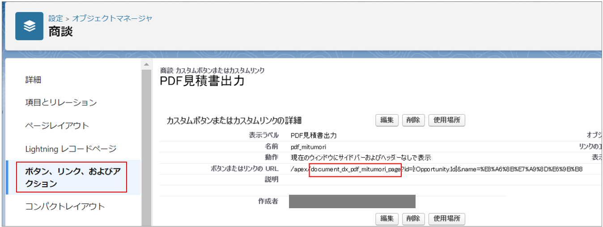Open 項目とリレーション in the sidebar

61,103
